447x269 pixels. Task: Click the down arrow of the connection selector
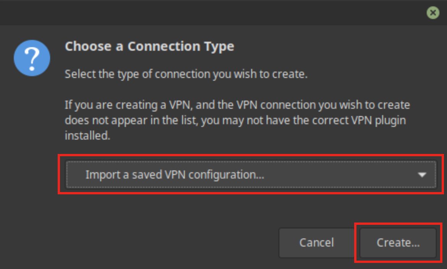(x=422, y=175)
